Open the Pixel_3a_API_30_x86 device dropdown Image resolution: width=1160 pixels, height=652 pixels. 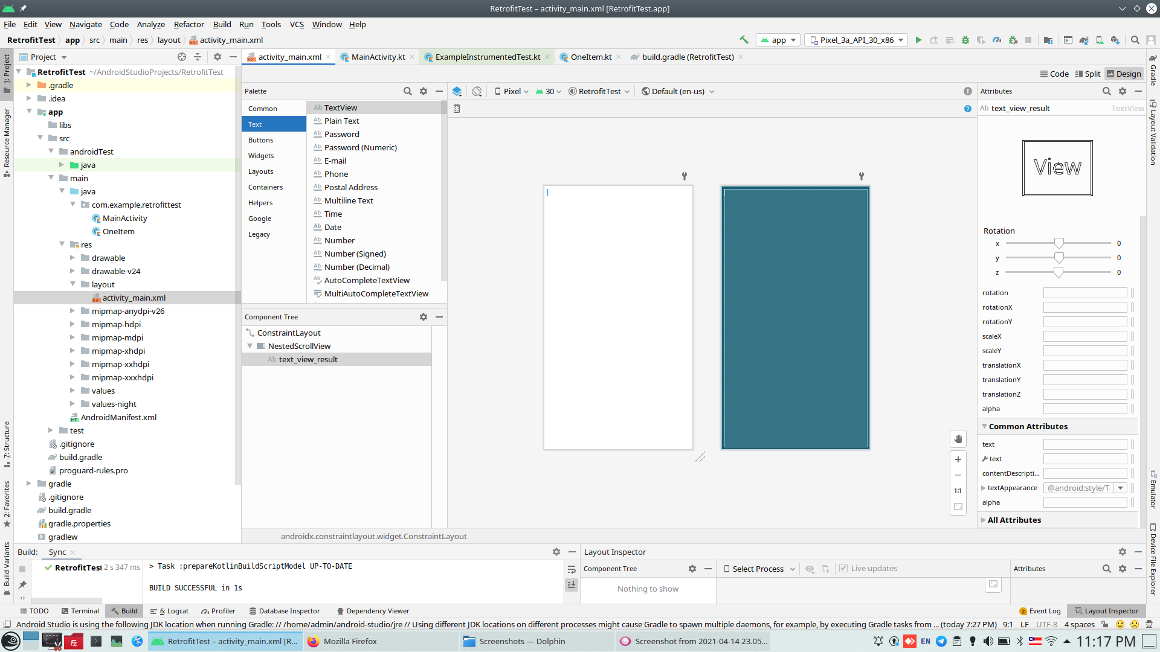point(857,40)
